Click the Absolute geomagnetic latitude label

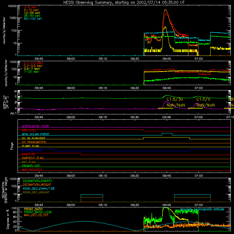click(202, 209)
